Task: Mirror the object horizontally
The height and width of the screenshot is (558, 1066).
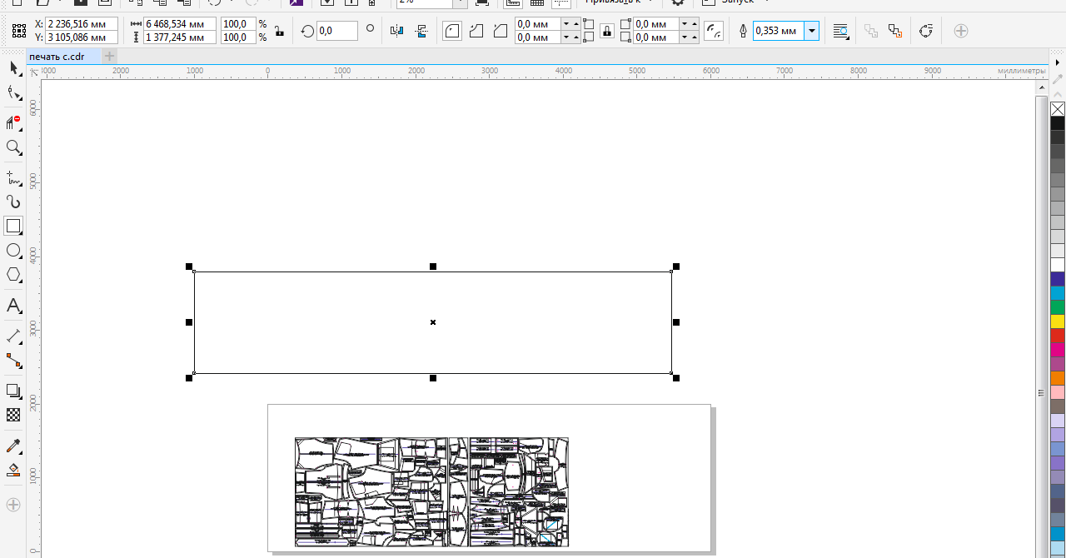Action: point(396,31)
